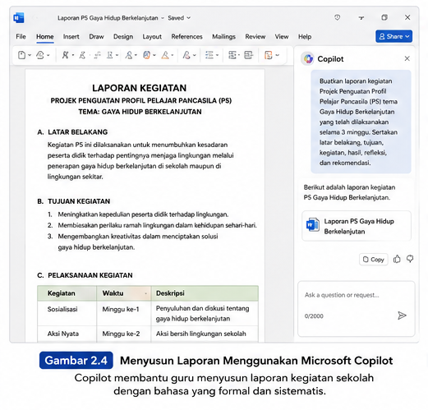Click the user prompt bubble in Copilot
This screenshot has height=410, width=428.
click(x=361, y=122)
